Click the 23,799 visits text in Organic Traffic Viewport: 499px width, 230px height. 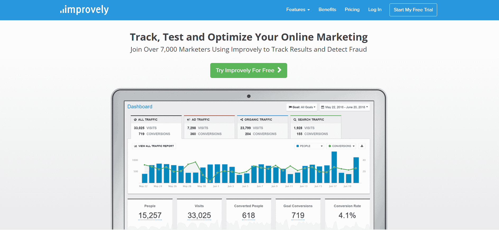click(251, 128)
